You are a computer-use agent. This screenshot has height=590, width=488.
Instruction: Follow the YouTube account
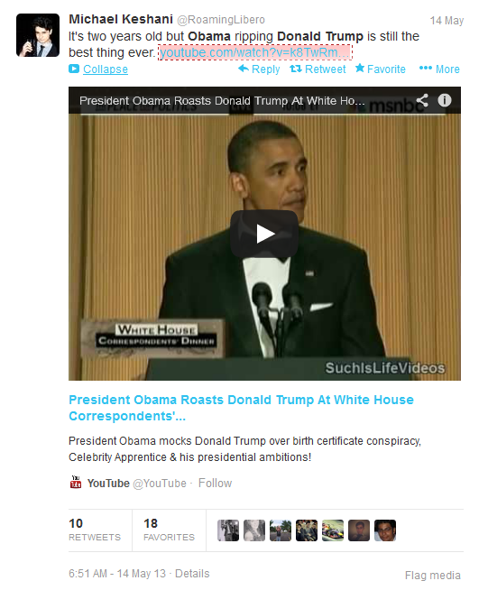tap(215, 484)
